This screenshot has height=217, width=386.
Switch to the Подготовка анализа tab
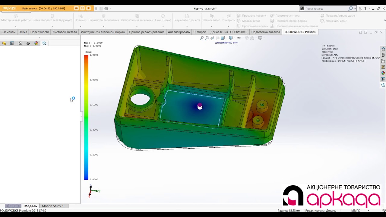(265, 32)
